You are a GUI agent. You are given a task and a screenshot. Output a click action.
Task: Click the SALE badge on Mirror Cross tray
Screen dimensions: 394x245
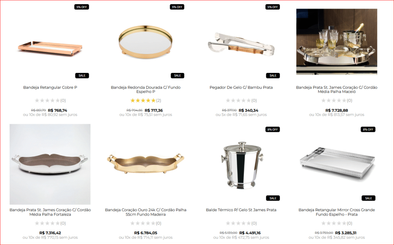pos(368,198)
